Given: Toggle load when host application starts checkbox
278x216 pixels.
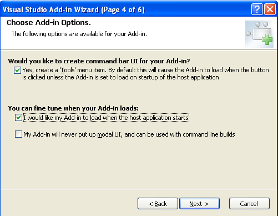Looking at the screenshot, I should pyautogui.click(x=18, y=118).
